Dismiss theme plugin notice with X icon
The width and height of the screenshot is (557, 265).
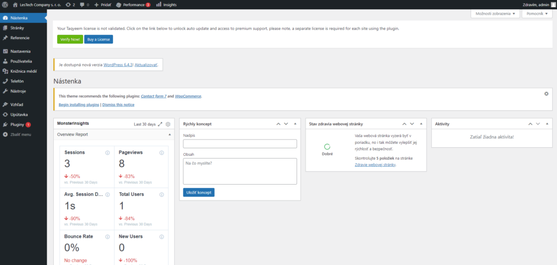point(546,93)
